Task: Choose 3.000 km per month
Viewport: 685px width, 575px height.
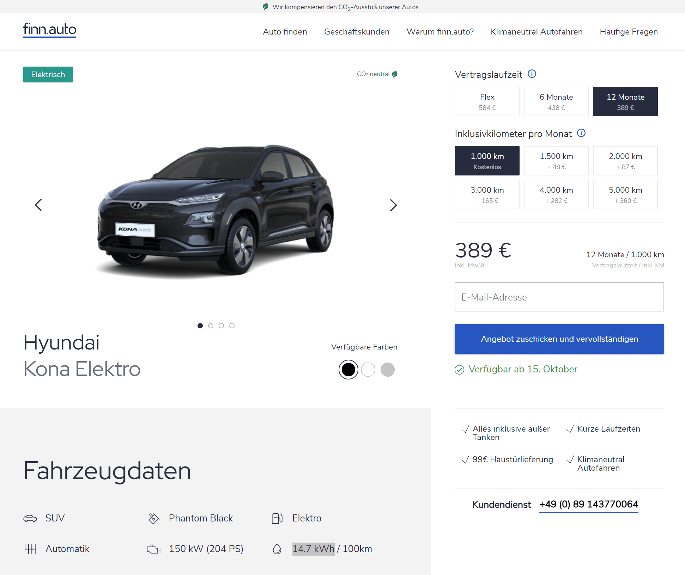Action: (x=487, y=194)
